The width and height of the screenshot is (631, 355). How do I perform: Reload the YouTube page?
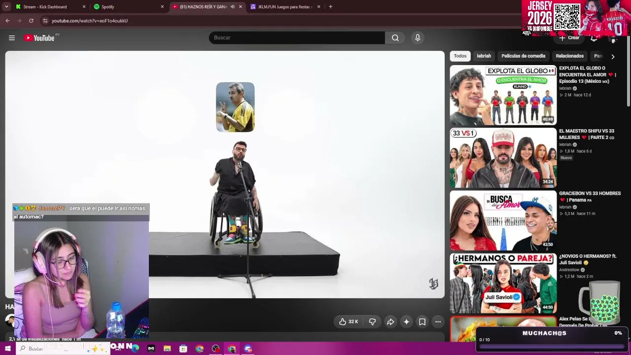tap(31, 21)
